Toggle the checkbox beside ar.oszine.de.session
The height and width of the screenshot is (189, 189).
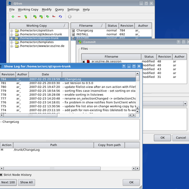pyautogui.click(x=84, y=62)
